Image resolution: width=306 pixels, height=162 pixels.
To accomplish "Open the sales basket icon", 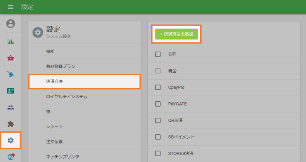I will [11, 58].
